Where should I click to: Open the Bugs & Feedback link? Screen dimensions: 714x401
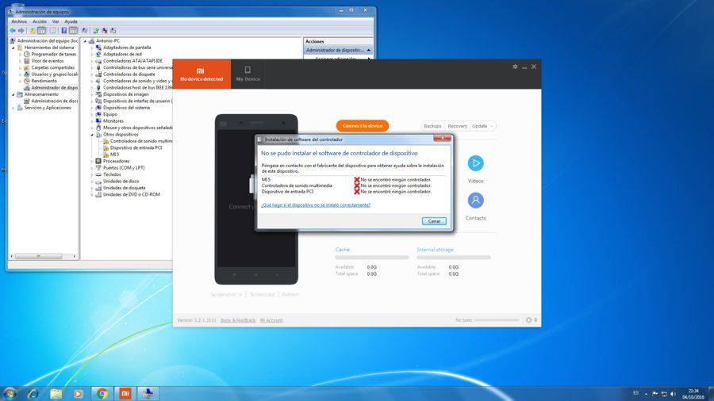coord(238,320)
